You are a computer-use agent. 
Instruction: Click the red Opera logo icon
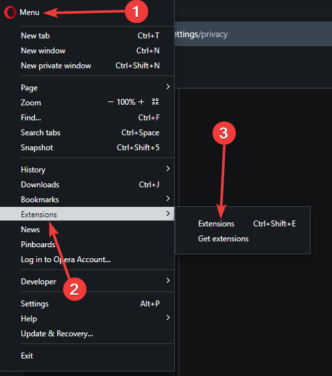pos(10,12)
